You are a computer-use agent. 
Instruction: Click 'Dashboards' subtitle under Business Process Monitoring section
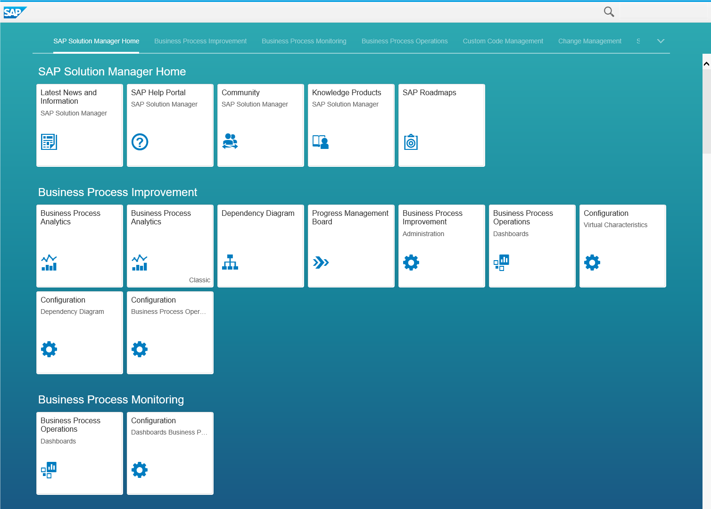coord(58,442)
